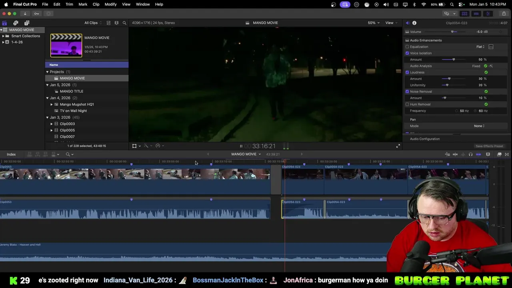The width and height of the screenshot is (512, 288).
Task: Uncheck the Loudness checkbox
Action: coord(407,72)
